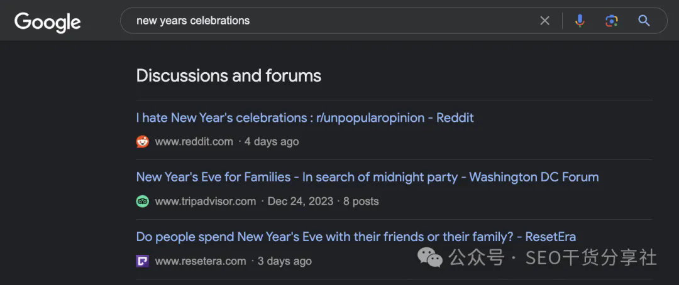Click the www.reddit.com source text

[x=194, y=141]
